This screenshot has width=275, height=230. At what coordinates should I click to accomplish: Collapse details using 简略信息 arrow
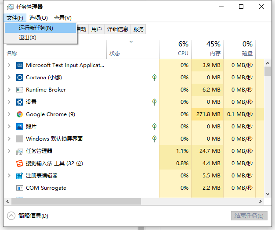pyautogui.click(x=11, y=216)
